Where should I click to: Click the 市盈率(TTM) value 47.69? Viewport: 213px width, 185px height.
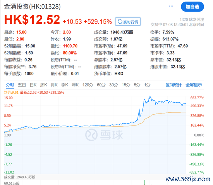[x=183, y=46]
